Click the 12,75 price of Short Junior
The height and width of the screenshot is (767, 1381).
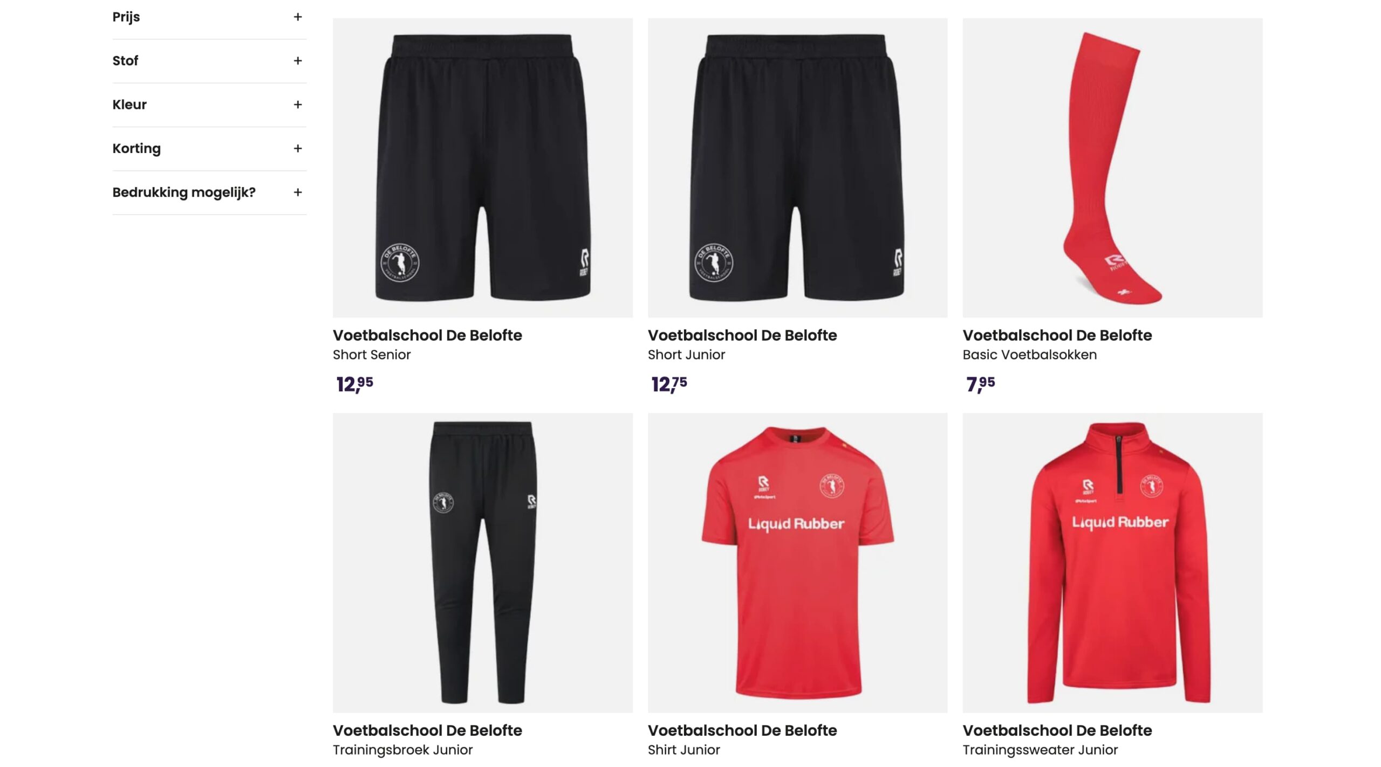(x=669, y=384)
